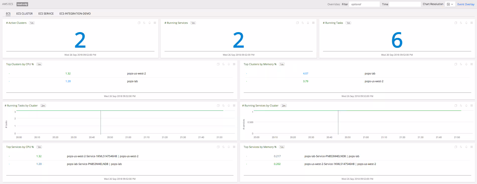Select the pops-us-west-2 row in Top Clusters by CPU %
The image size is (477, 184).
pyautogui.click(x=121, y=73)
